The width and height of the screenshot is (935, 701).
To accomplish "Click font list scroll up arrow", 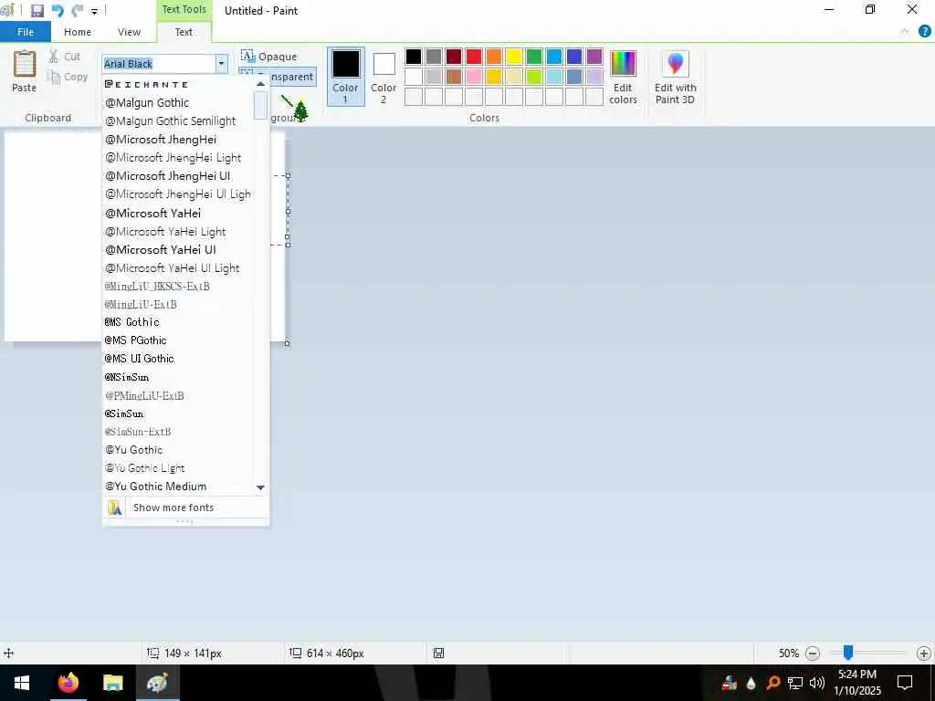I will pos(260,84).
